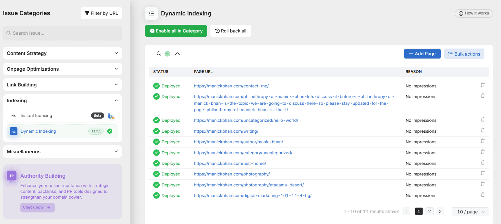Click the Bing icon beside Instant Indexing
Screen dimensions: 501x224
[x=111, y=116]
